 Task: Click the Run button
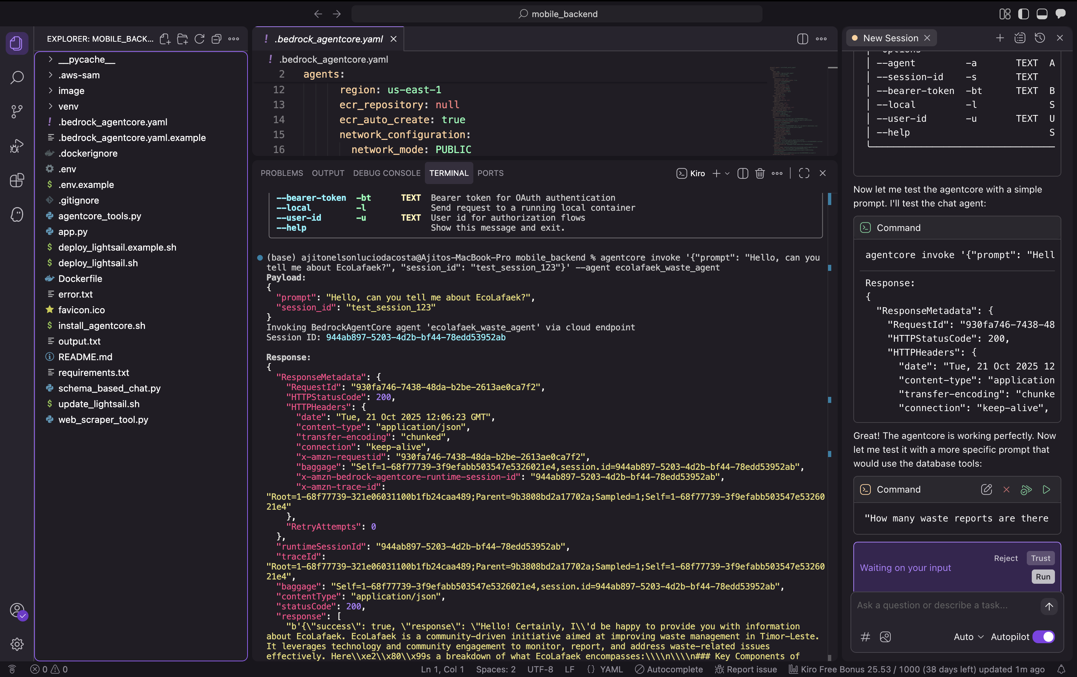click(x=1042, y=577)
